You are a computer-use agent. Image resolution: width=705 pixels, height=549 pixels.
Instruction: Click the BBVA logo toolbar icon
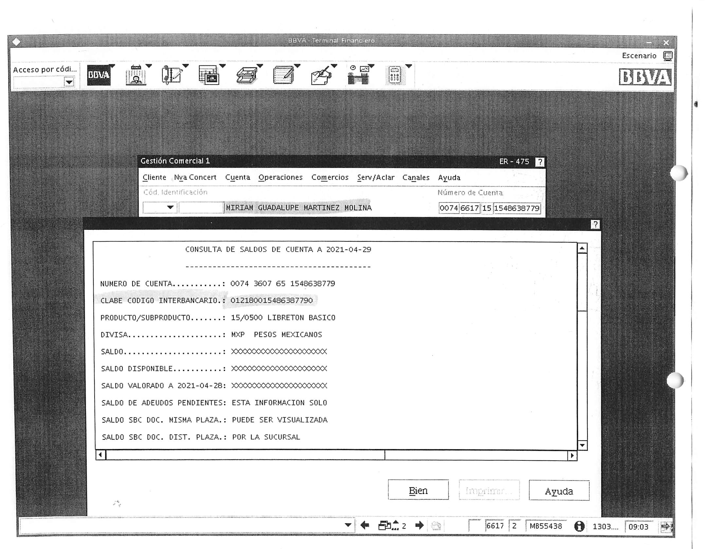click(99, 75)
